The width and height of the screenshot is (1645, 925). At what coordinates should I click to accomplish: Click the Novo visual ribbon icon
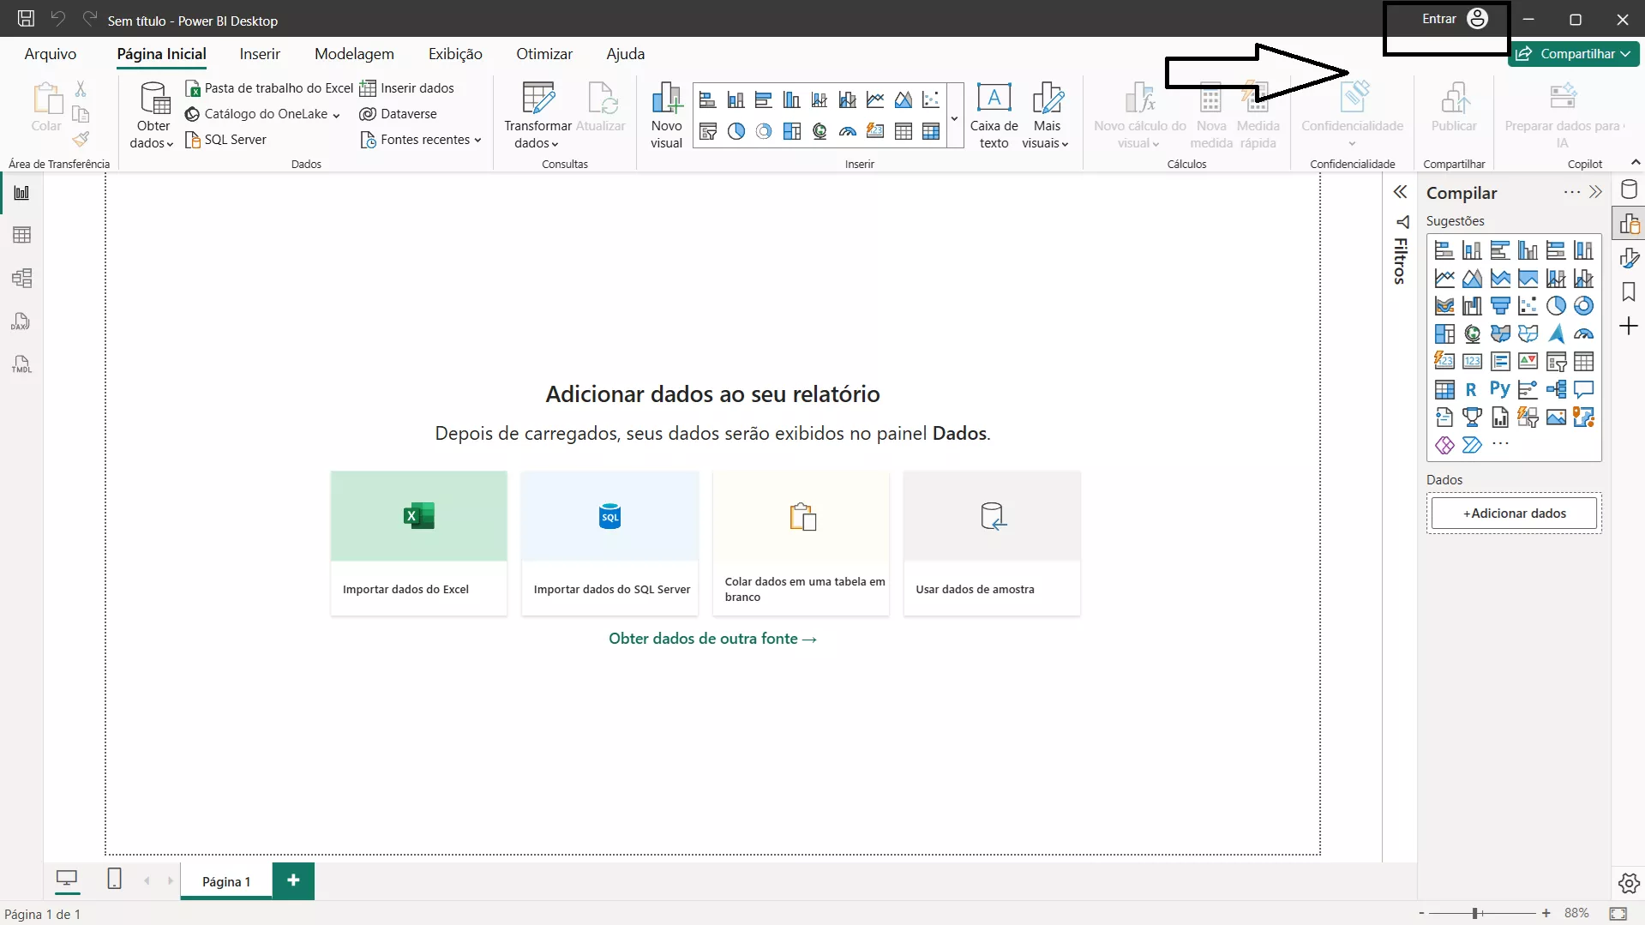click(x=666, y=116)
